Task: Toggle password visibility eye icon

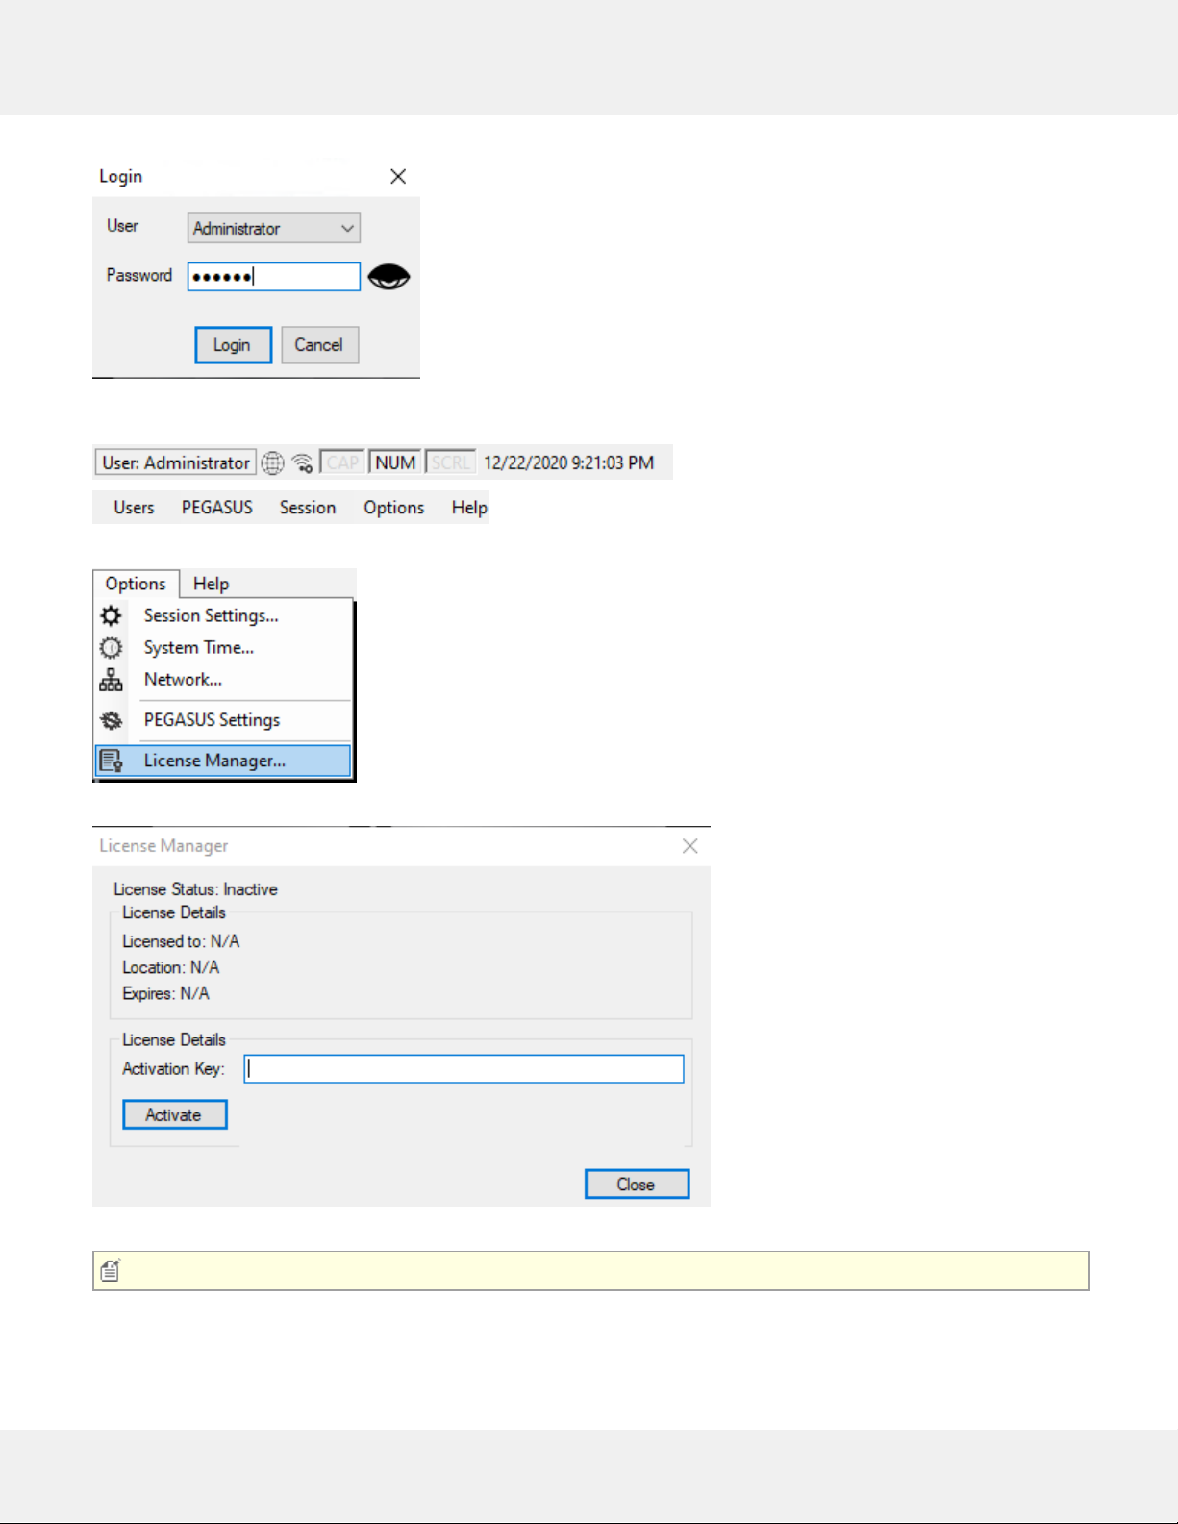Action: point(388,277)
